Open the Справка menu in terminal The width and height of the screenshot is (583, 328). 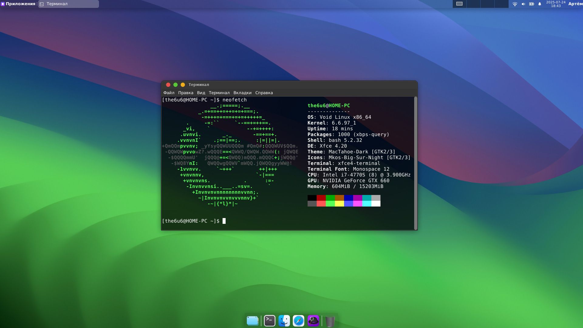pos(264,93)
